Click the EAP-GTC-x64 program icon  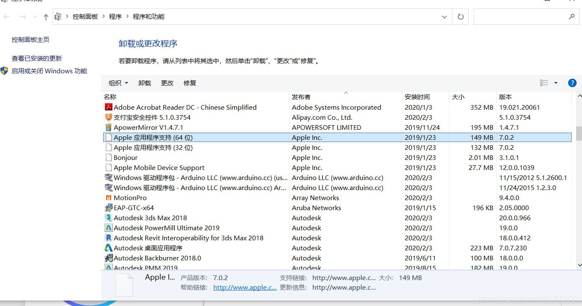(x=109, y=208)
